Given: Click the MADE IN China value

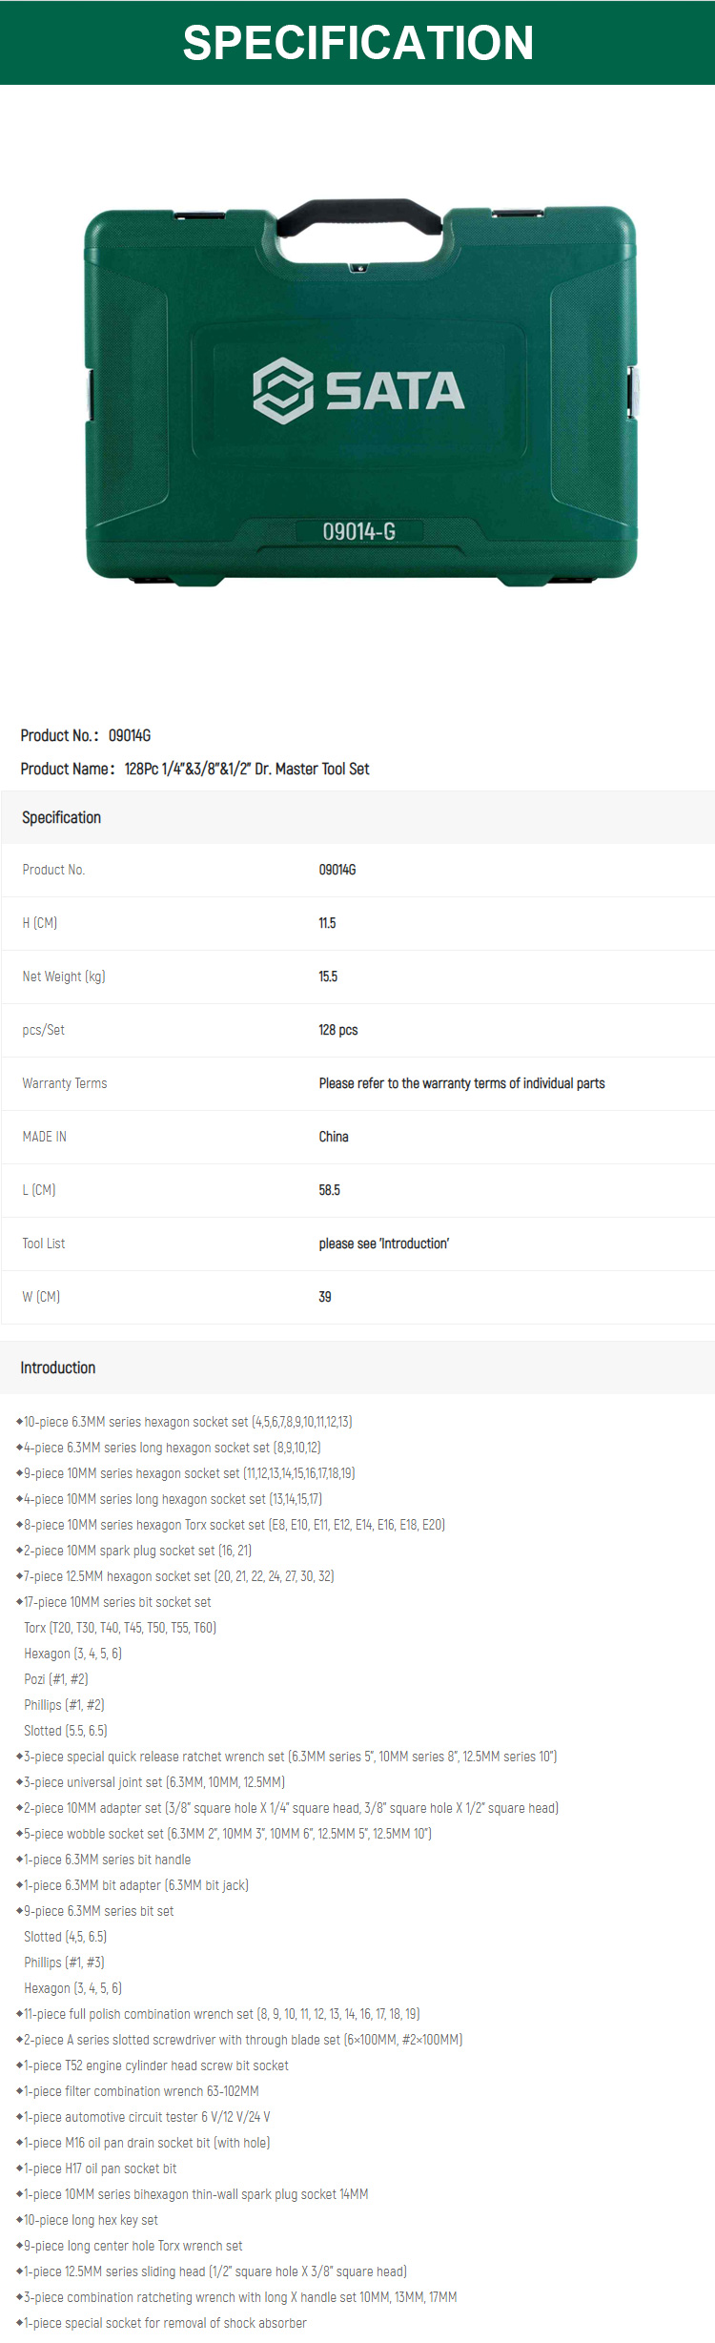Looking at the screenshot, I should 334,1137.
